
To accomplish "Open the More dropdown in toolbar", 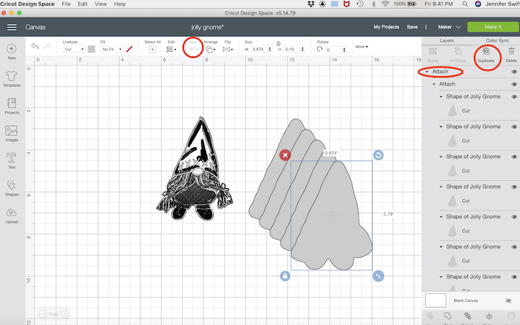I will pos(361,47).
